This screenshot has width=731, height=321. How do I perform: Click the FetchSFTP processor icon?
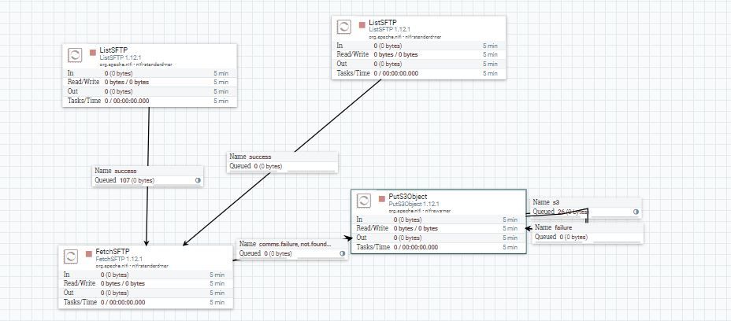(71, 256)
